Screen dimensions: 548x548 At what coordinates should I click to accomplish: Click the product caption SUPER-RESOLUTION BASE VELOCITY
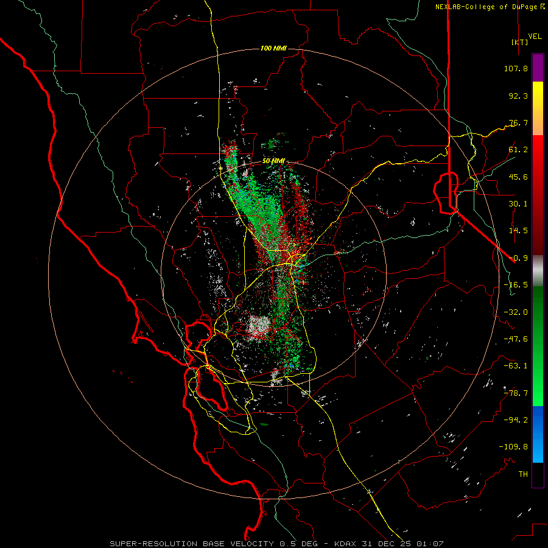pos(193,544)
